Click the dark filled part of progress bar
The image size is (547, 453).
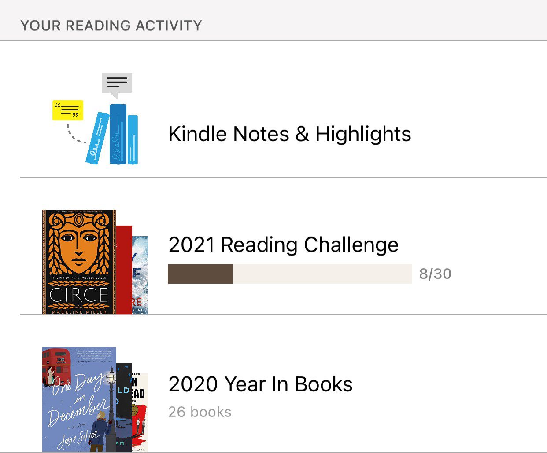point(200,274)
